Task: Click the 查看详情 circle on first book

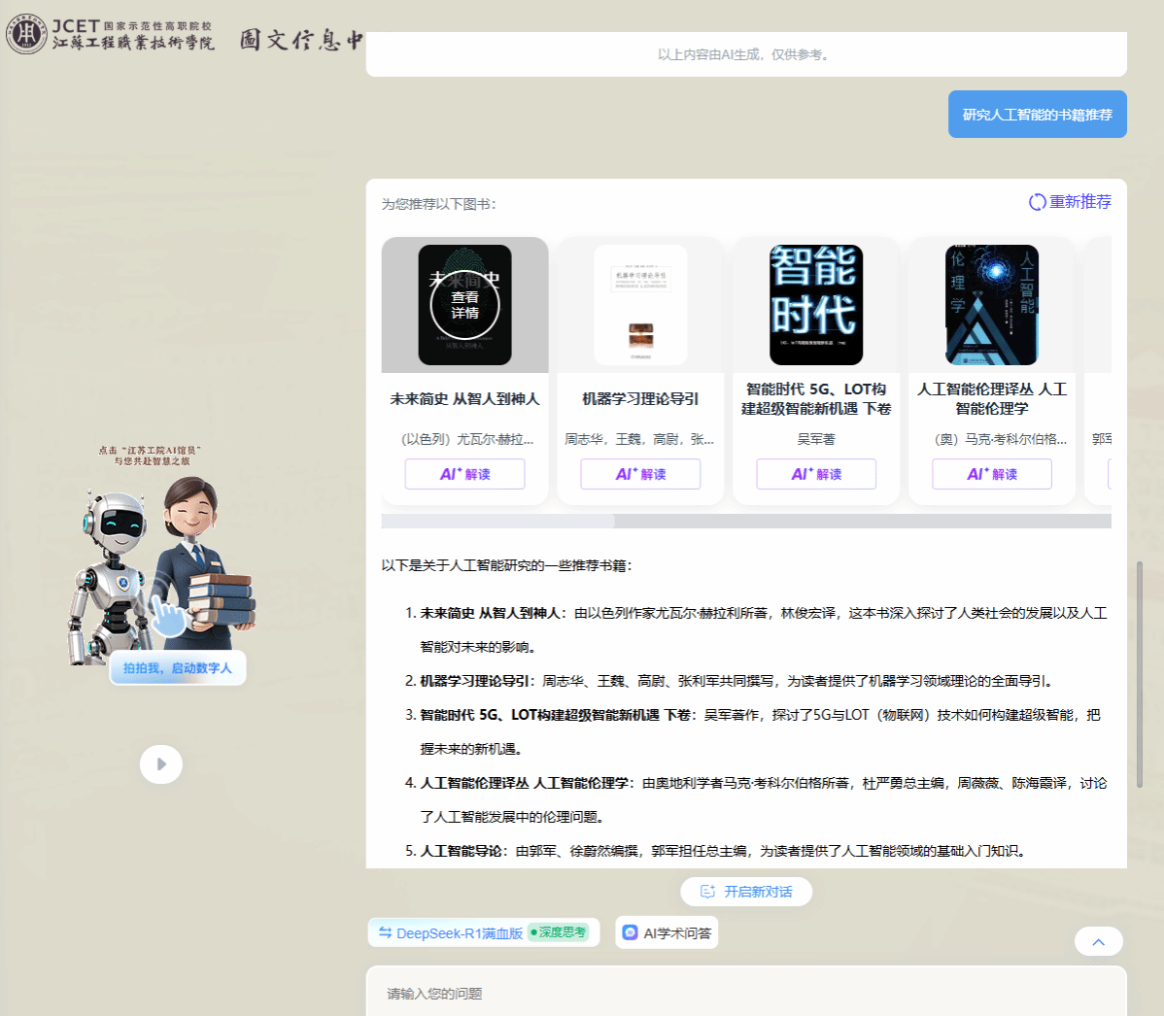Action: (464, 305)
